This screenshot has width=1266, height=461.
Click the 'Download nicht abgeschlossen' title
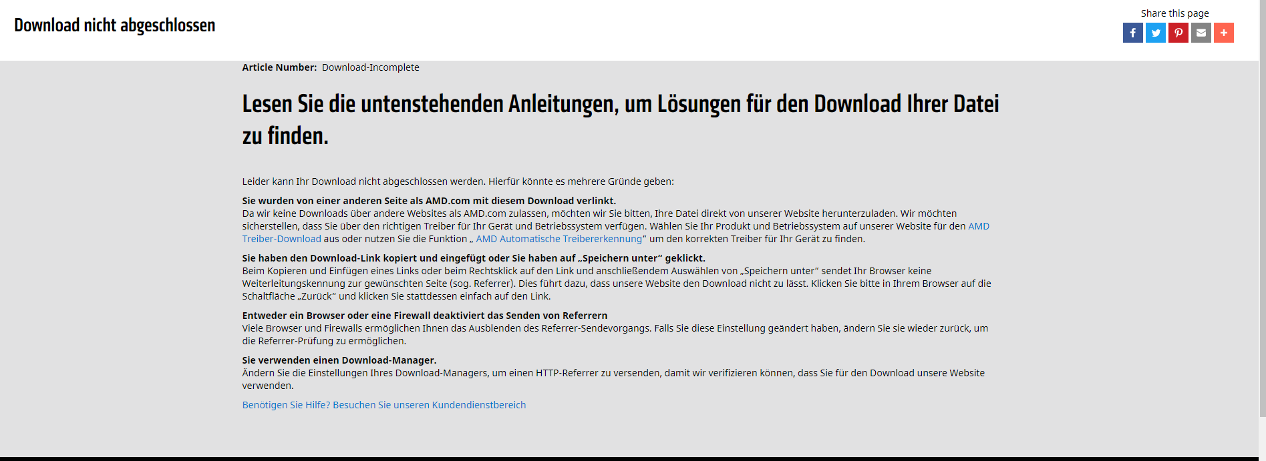coord(115,25)
